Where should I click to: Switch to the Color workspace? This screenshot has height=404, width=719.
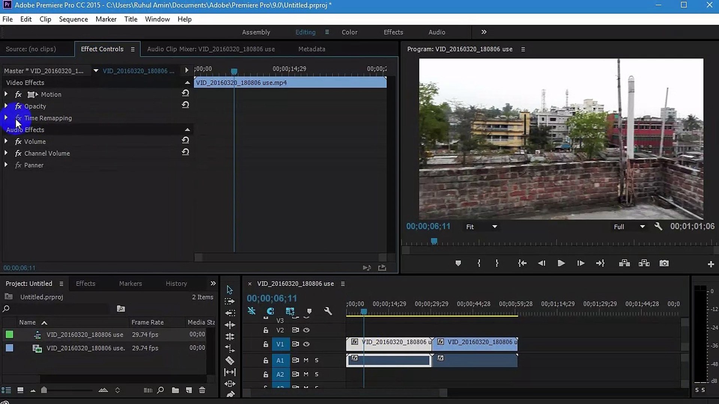pyautogui.click(x=349, y=32)
